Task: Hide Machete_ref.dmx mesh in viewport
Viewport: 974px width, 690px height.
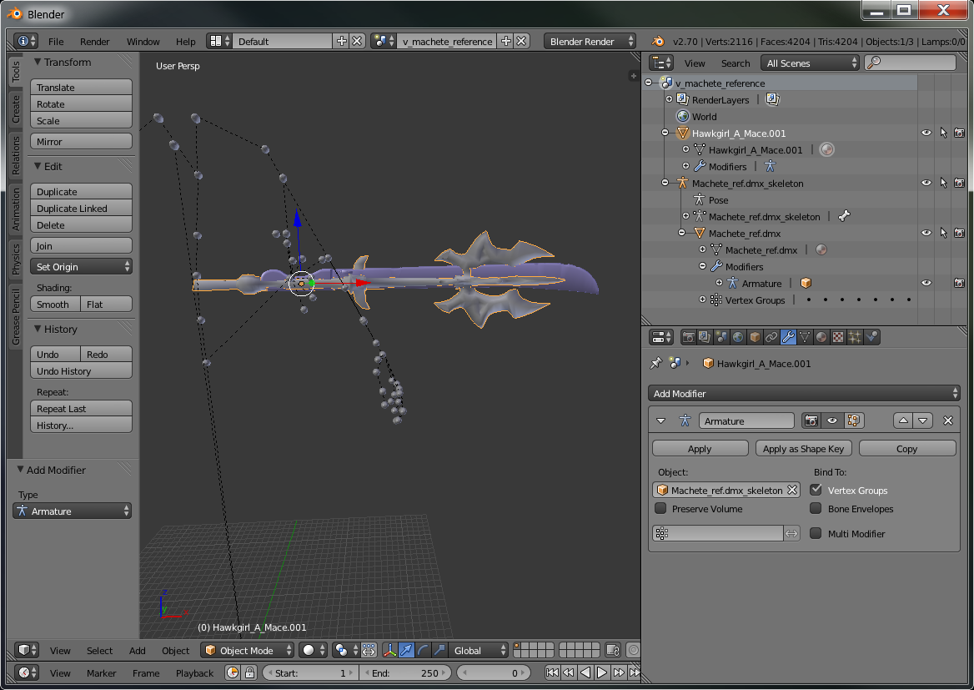Action: click(926, 233)
